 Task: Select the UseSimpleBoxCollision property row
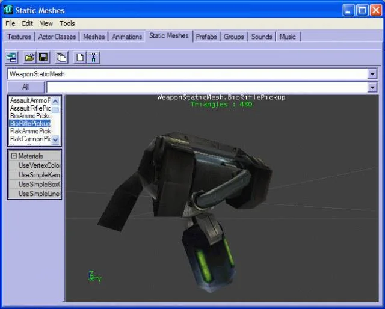tap(35, 184)
